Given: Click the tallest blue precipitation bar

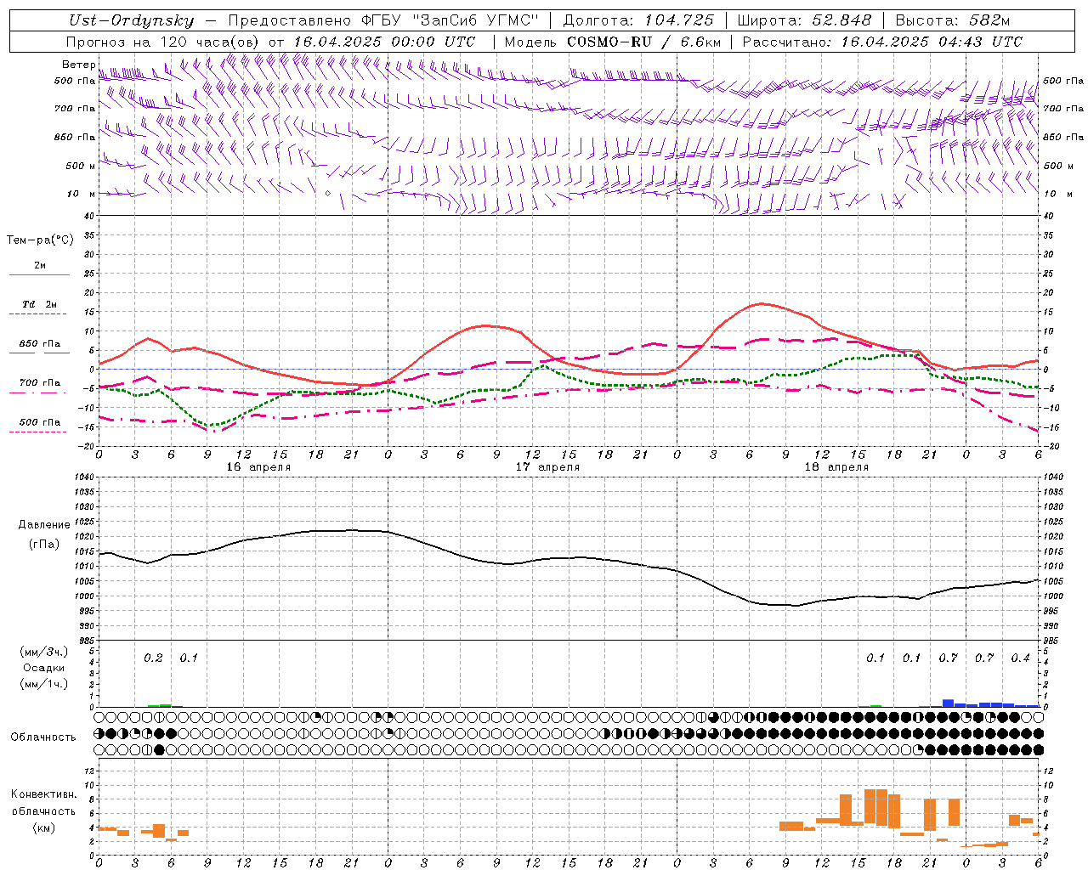Looking at the screenshot, I should click(948, 703).
